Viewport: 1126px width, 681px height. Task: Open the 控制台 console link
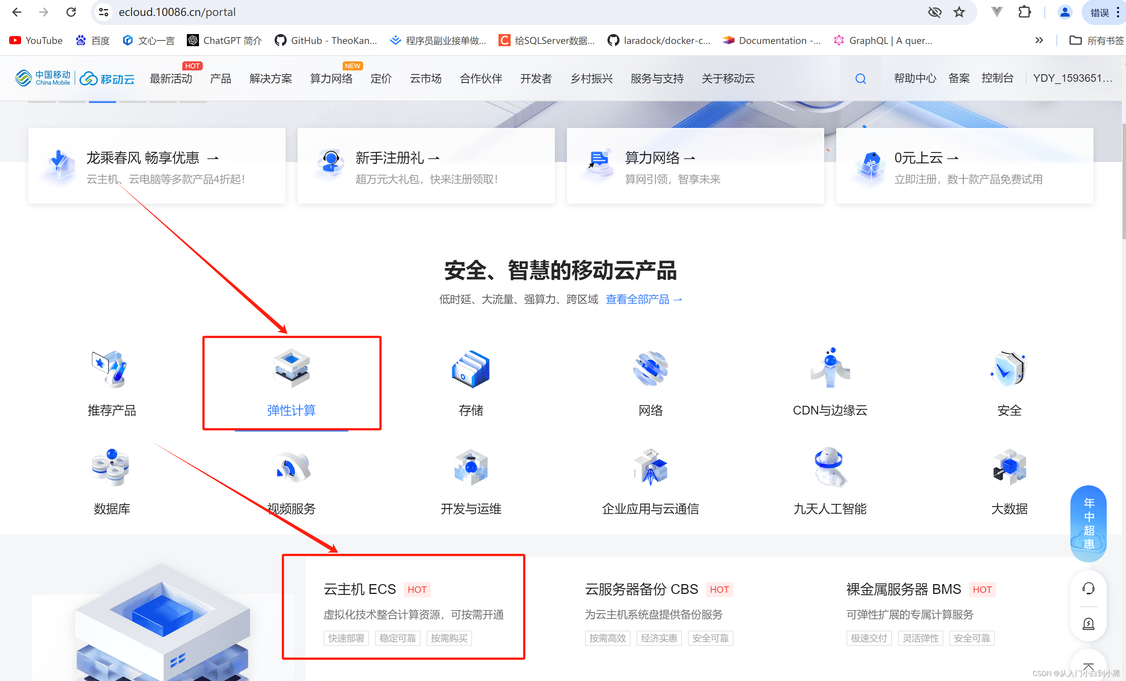997,78
